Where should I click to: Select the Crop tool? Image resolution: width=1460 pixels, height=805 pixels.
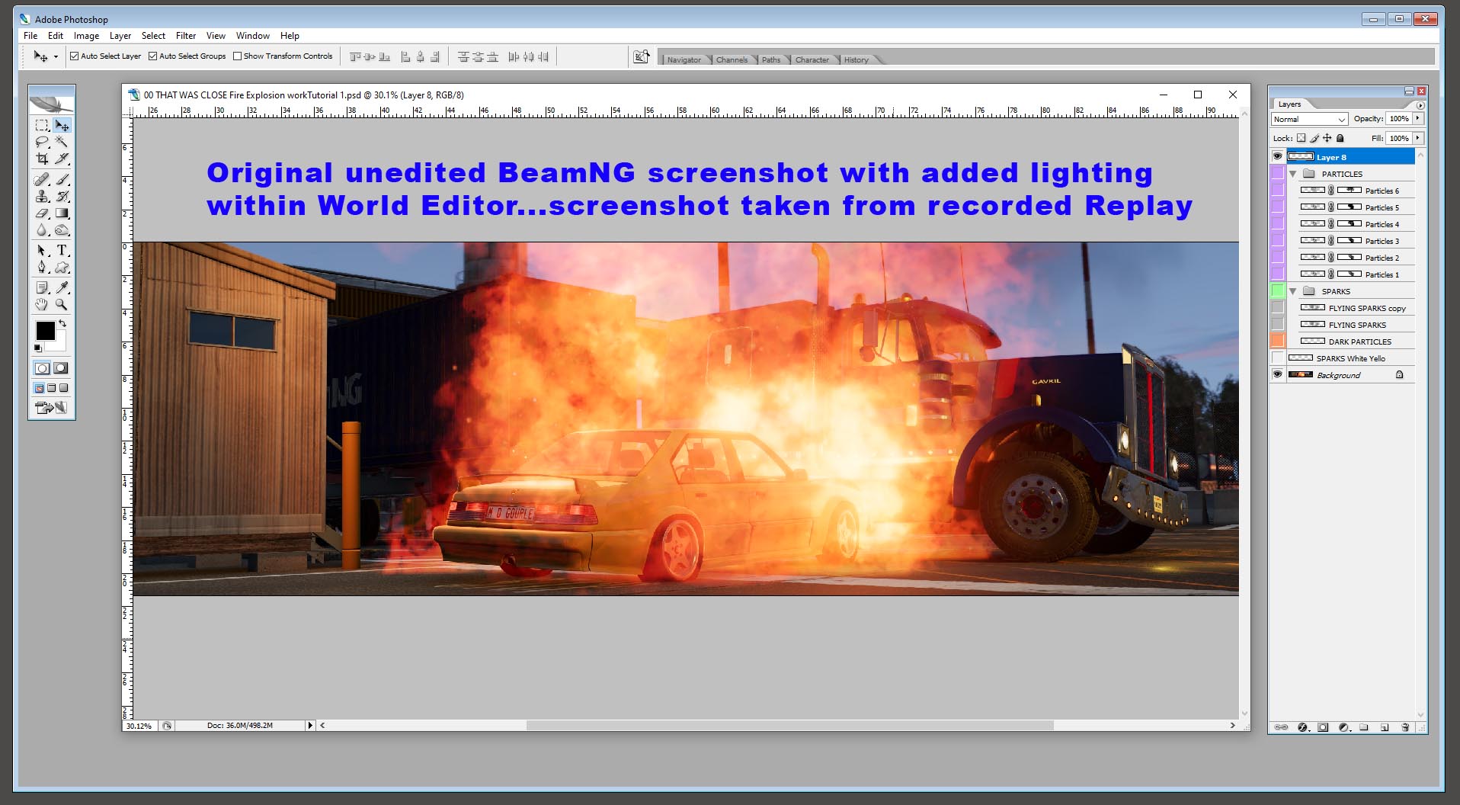click(x=42, y=159)
